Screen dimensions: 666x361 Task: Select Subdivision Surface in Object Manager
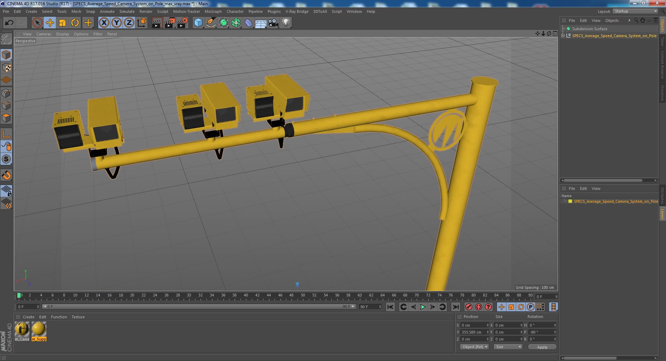coord(590,29)
